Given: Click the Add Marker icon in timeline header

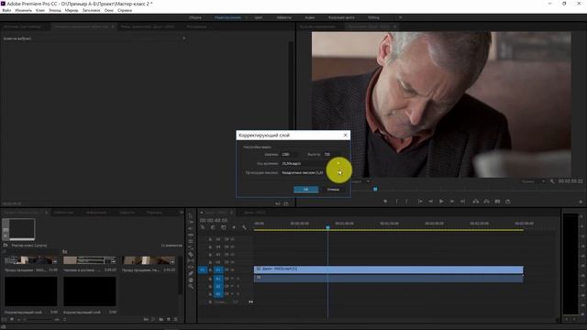Looking at the screenshot, I should click(x=234, y=227).
